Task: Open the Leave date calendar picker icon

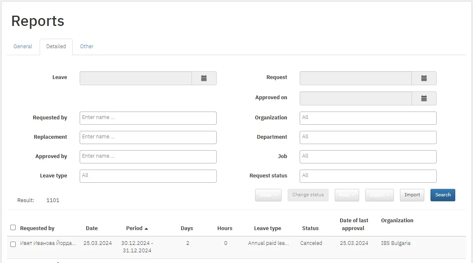Action: tap(204, 78)
